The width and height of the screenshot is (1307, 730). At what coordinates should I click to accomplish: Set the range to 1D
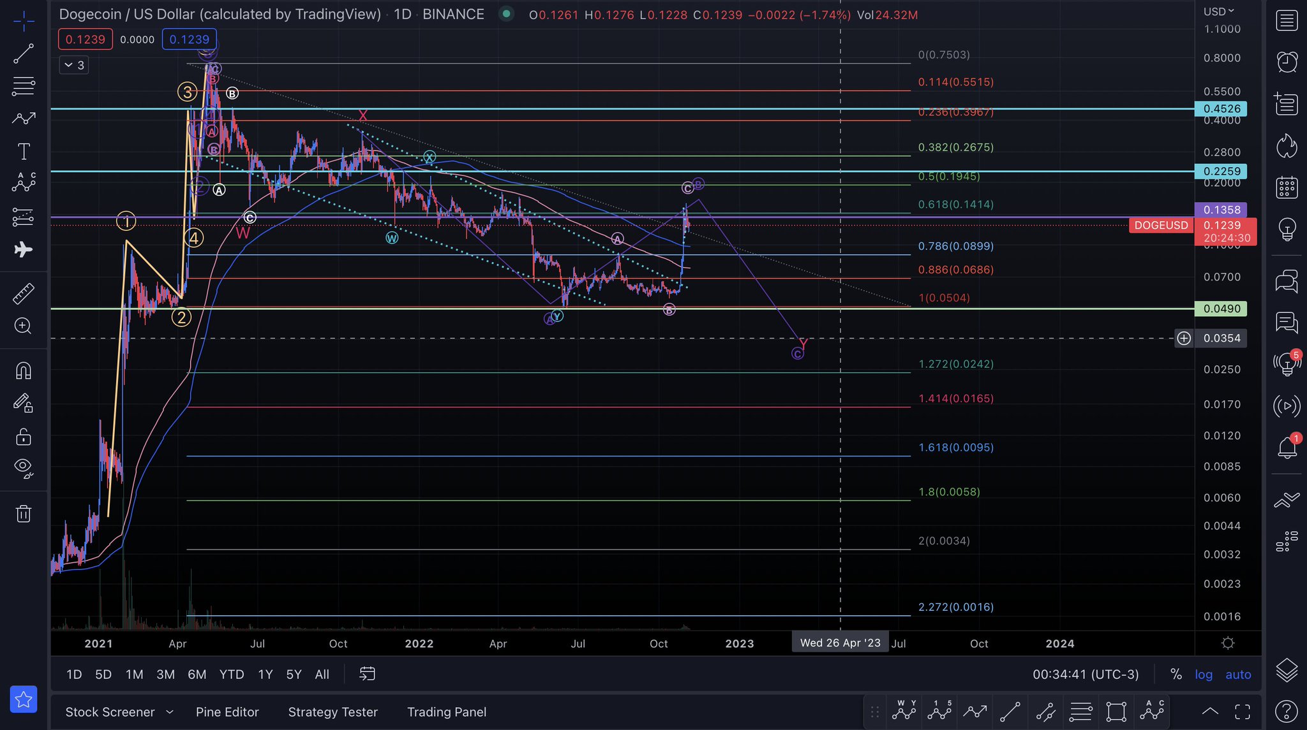tap(74, 675)
